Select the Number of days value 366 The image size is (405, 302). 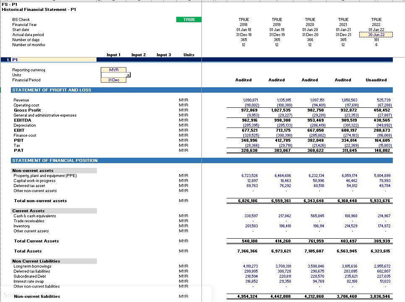click(x=310, y=40)
